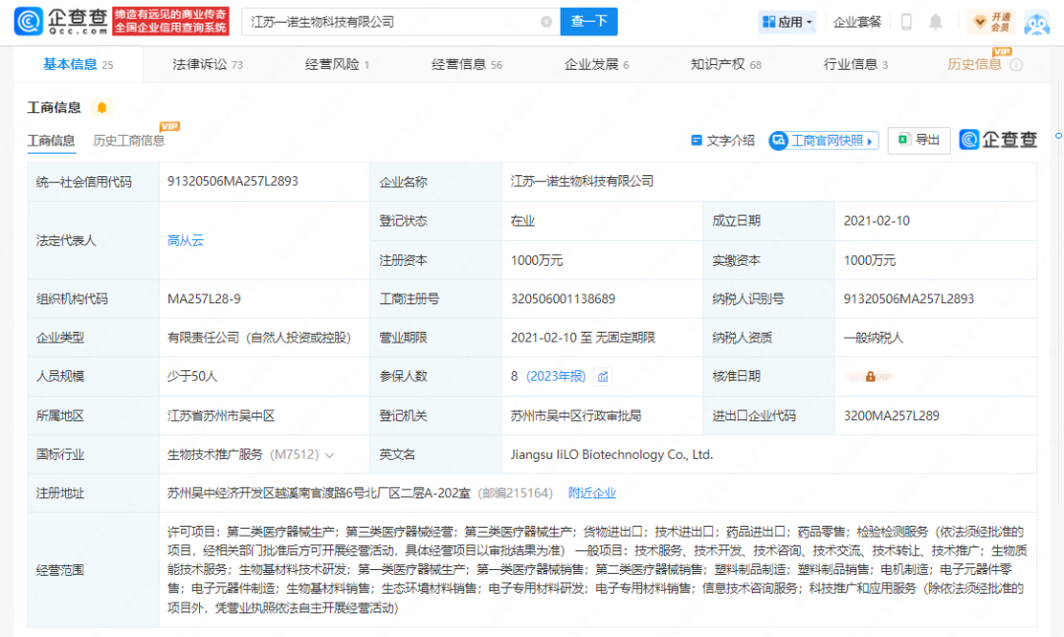
Task: Click the English name Jiangsu IiLO Biotechnology
Action: point(612,455)
